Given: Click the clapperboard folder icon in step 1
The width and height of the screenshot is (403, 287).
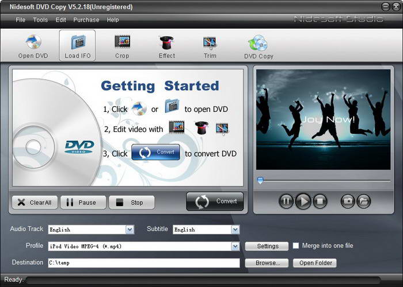Looking at the screenshot, I should [x=172, y=106].
